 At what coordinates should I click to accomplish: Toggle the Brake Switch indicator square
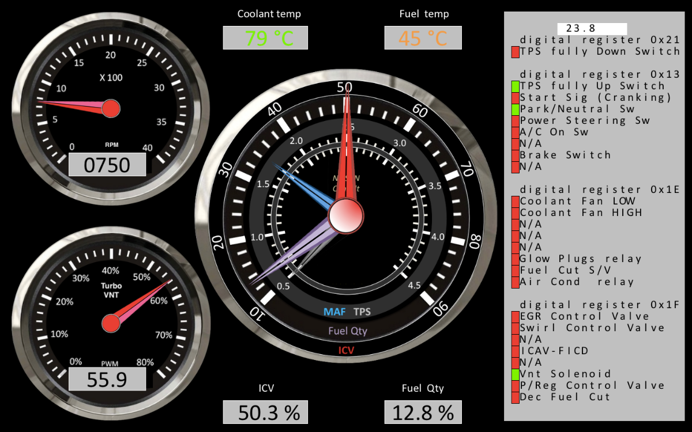click(515, 156)
